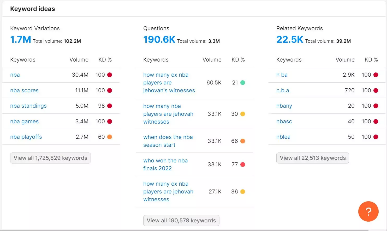The image size is (387, 231).
Task: Open the nba standings keyword link
Action: click(28, 106)
